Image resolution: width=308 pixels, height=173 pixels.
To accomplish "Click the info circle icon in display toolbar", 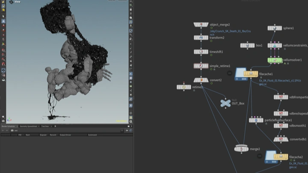I will 131,113.
